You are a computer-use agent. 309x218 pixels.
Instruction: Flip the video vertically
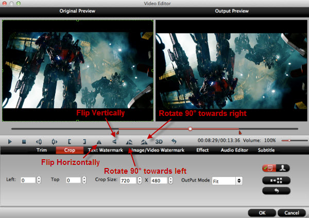(x=114, y=141)
